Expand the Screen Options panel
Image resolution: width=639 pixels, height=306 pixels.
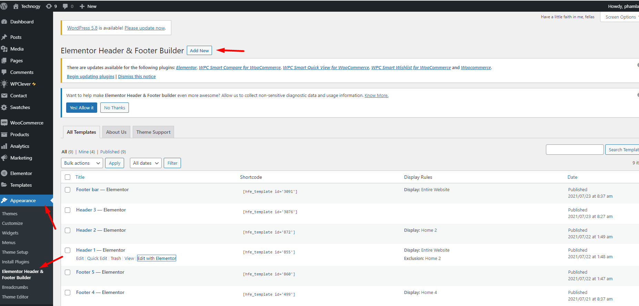click(x=621, y=17)
